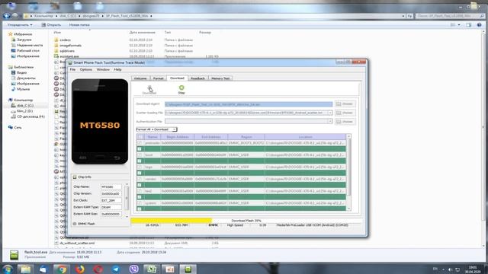Open the Window menu in Flash Tool
The height and width of the screenshot is (274, 488).
point(103,69)
